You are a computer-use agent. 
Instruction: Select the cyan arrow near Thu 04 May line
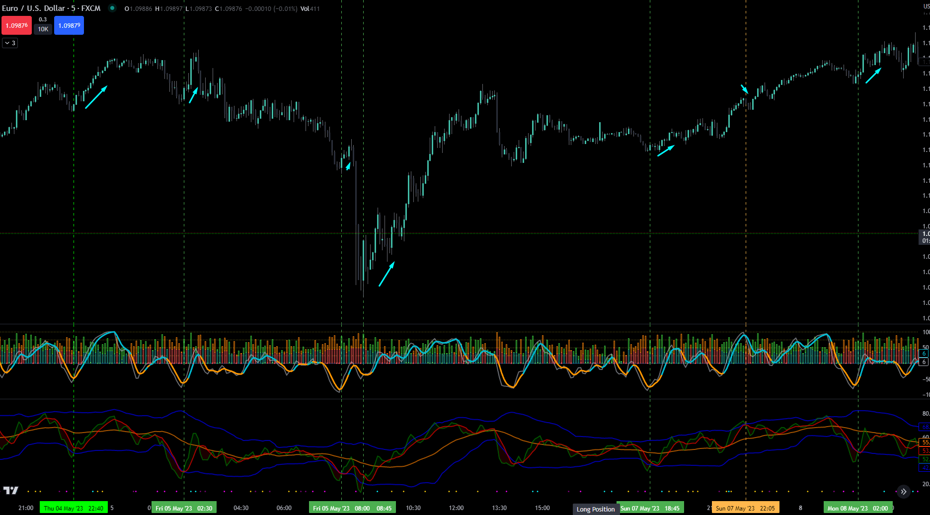[96, 97]
